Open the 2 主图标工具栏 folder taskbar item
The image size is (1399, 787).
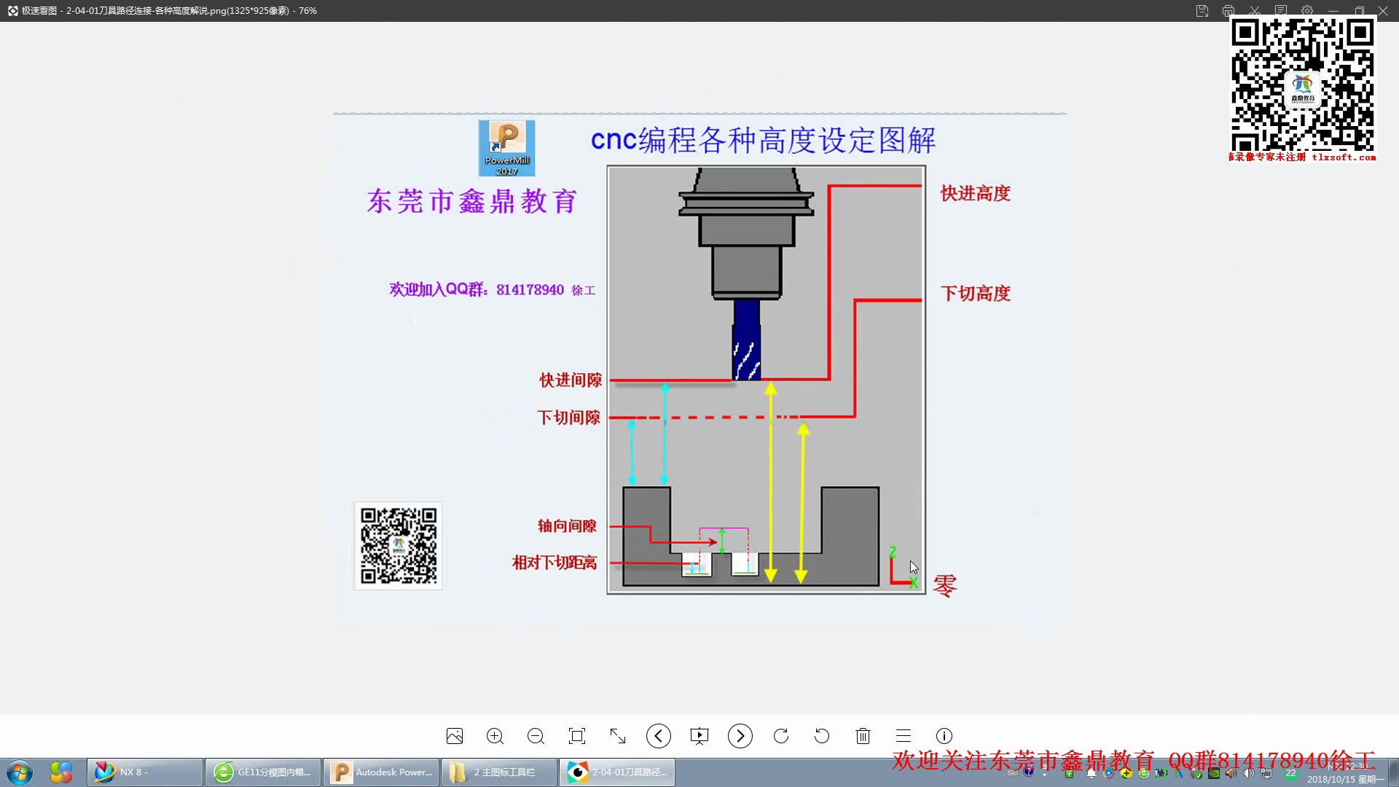(499, 772)
